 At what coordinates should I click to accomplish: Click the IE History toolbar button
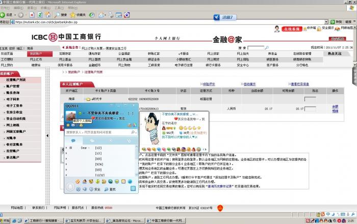92,15
